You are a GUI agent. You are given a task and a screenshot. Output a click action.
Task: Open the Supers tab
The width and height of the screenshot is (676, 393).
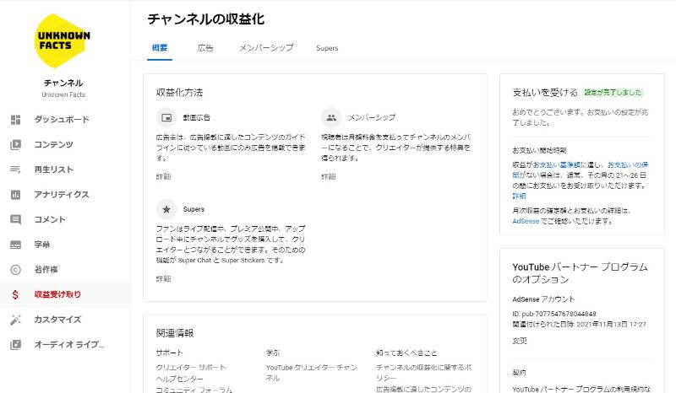(x=327, y=48)
